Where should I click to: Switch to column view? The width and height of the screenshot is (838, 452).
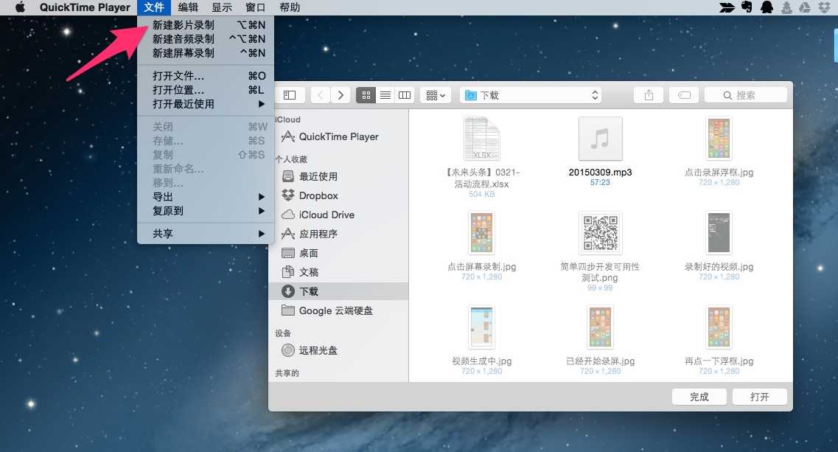click(x=405, y=95)
